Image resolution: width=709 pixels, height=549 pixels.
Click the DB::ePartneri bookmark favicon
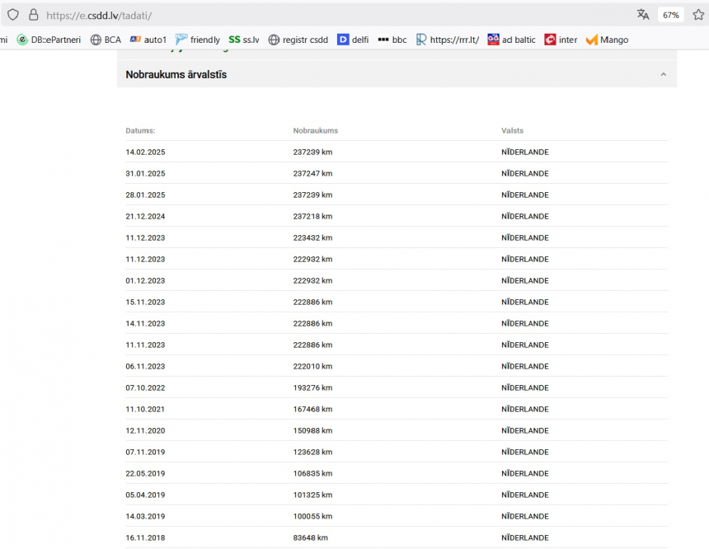pyautogui.click(x=22, y=40)
